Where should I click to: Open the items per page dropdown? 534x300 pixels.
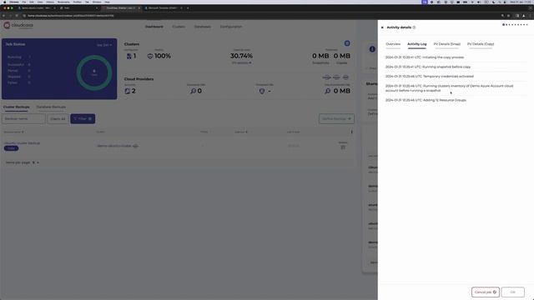tap(35, 162)
